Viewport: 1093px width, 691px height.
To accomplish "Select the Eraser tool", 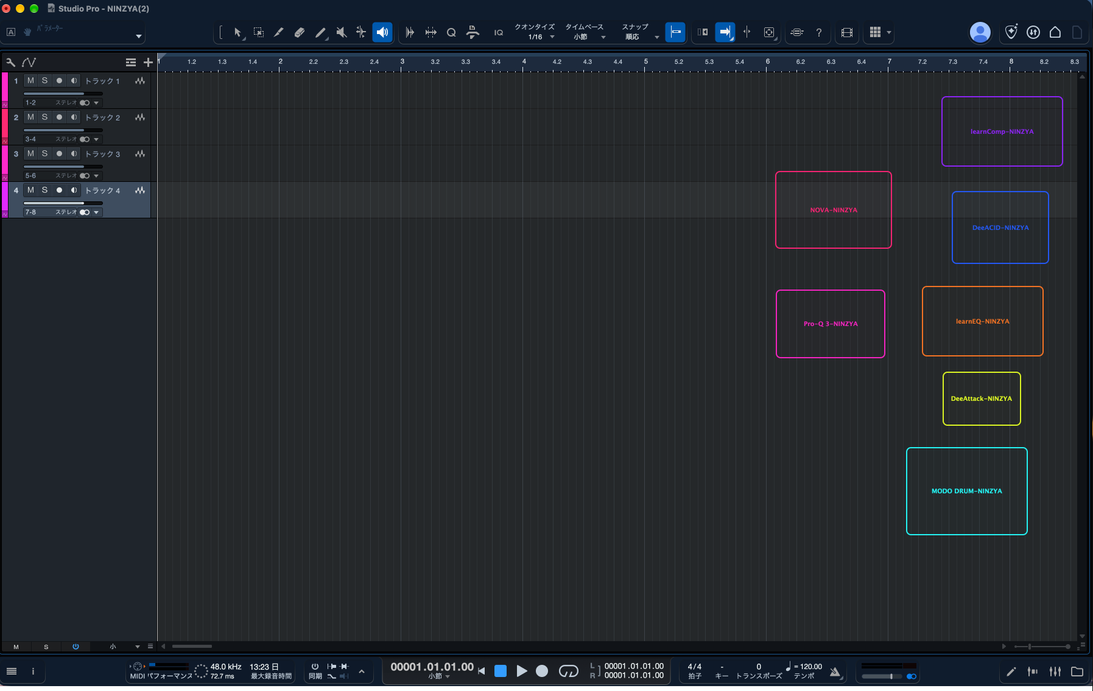I will 300,32.
